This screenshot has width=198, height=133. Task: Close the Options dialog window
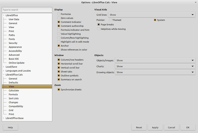[x=196, y=2]
